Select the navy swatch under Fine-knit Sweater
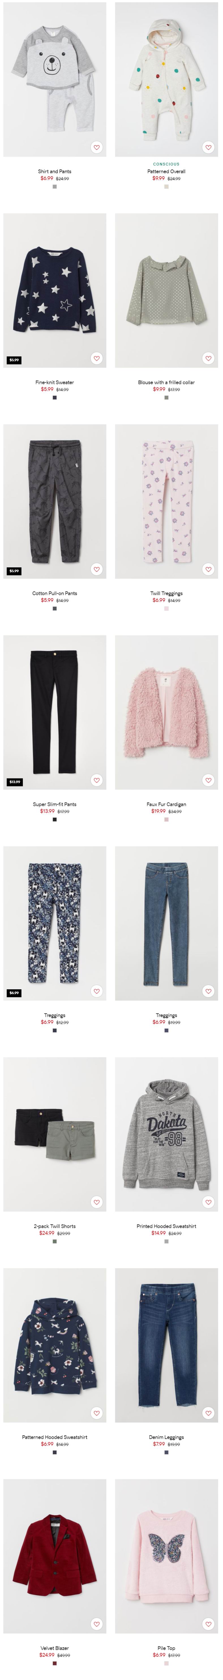Viewport: 223px width, 1680px height. tap(55, 398)
